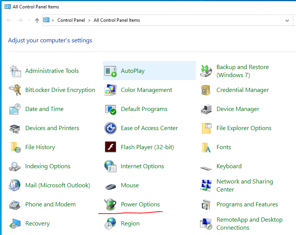Open the AutoPlay link
Viewport: 296px width, 235px height.
(133, 71)
